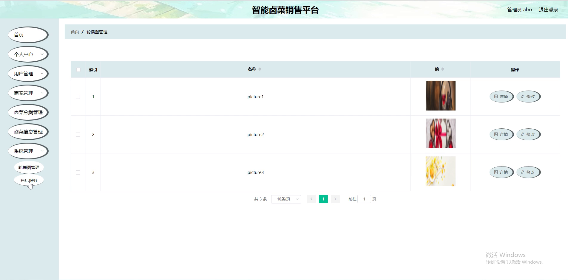
Task: Toggle the select-all checkbox in table header
Action: (78, 70)
